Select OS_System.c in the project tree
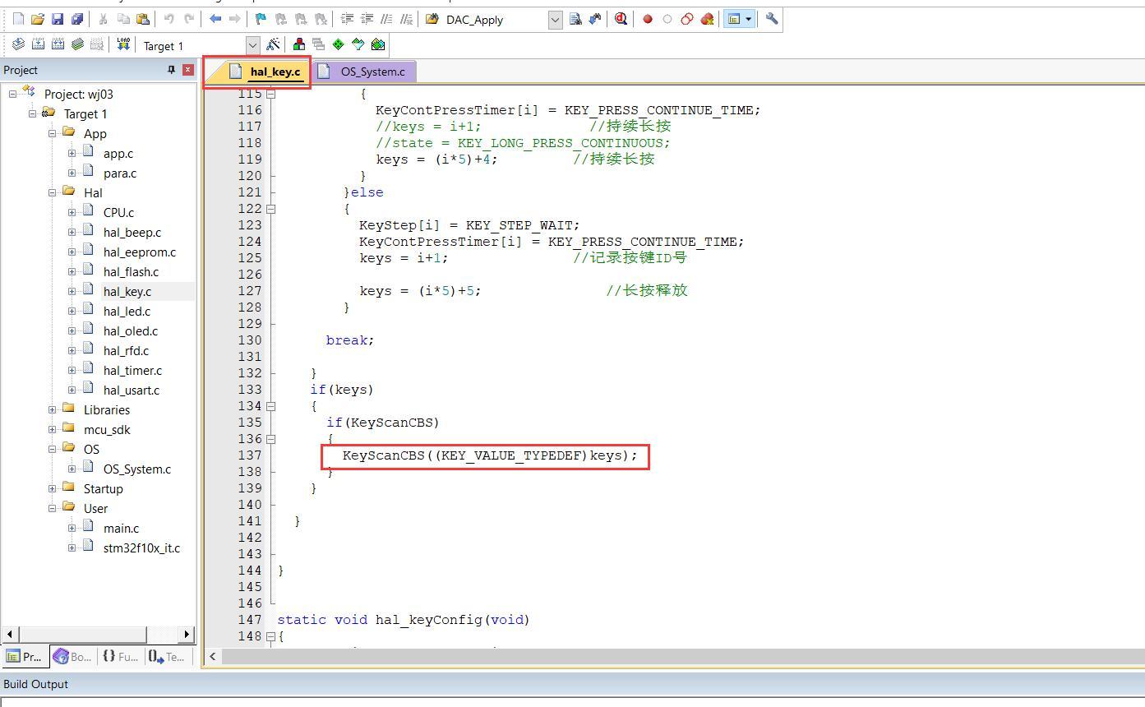Screen dimensions: 1145x707 (x=137, y=469)
